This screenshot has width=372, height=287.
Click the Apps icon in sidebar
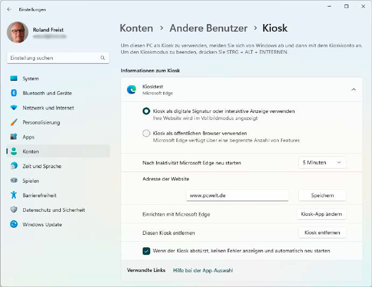click(14, 137)
